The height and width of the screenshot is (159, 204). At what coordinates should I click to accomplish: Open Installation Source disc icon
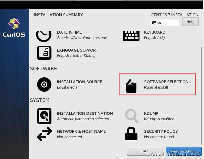44,85
